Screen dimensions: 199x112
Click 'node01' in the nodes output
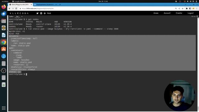tap(12, 26)
